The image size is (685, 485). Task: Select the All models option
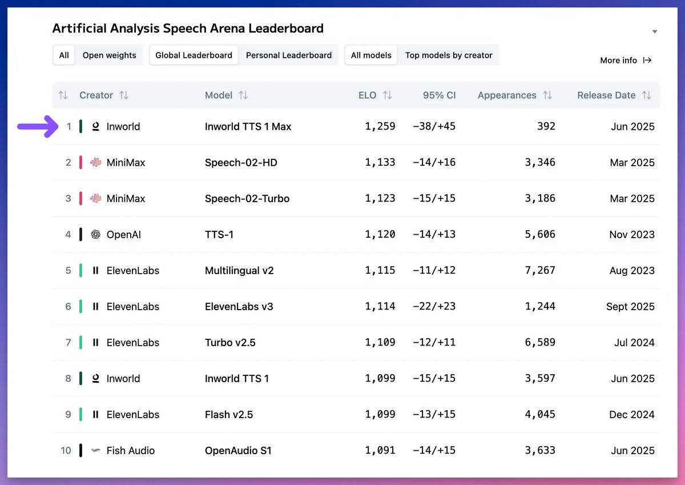click(371, 55)
